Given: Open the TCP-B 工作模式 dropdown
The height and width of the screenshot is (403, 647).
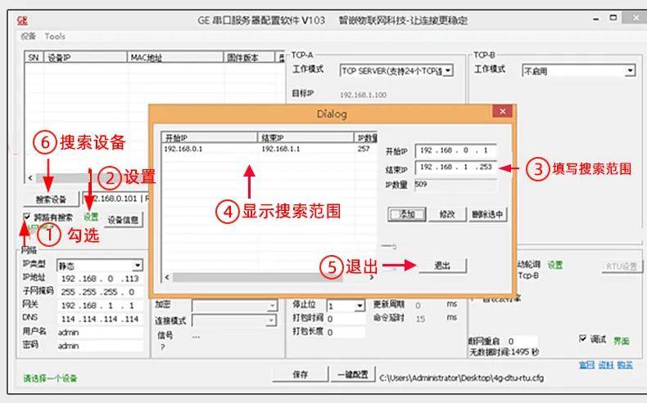Looking at the screenshot, I should pyautogui.click(x=630, y=71).
